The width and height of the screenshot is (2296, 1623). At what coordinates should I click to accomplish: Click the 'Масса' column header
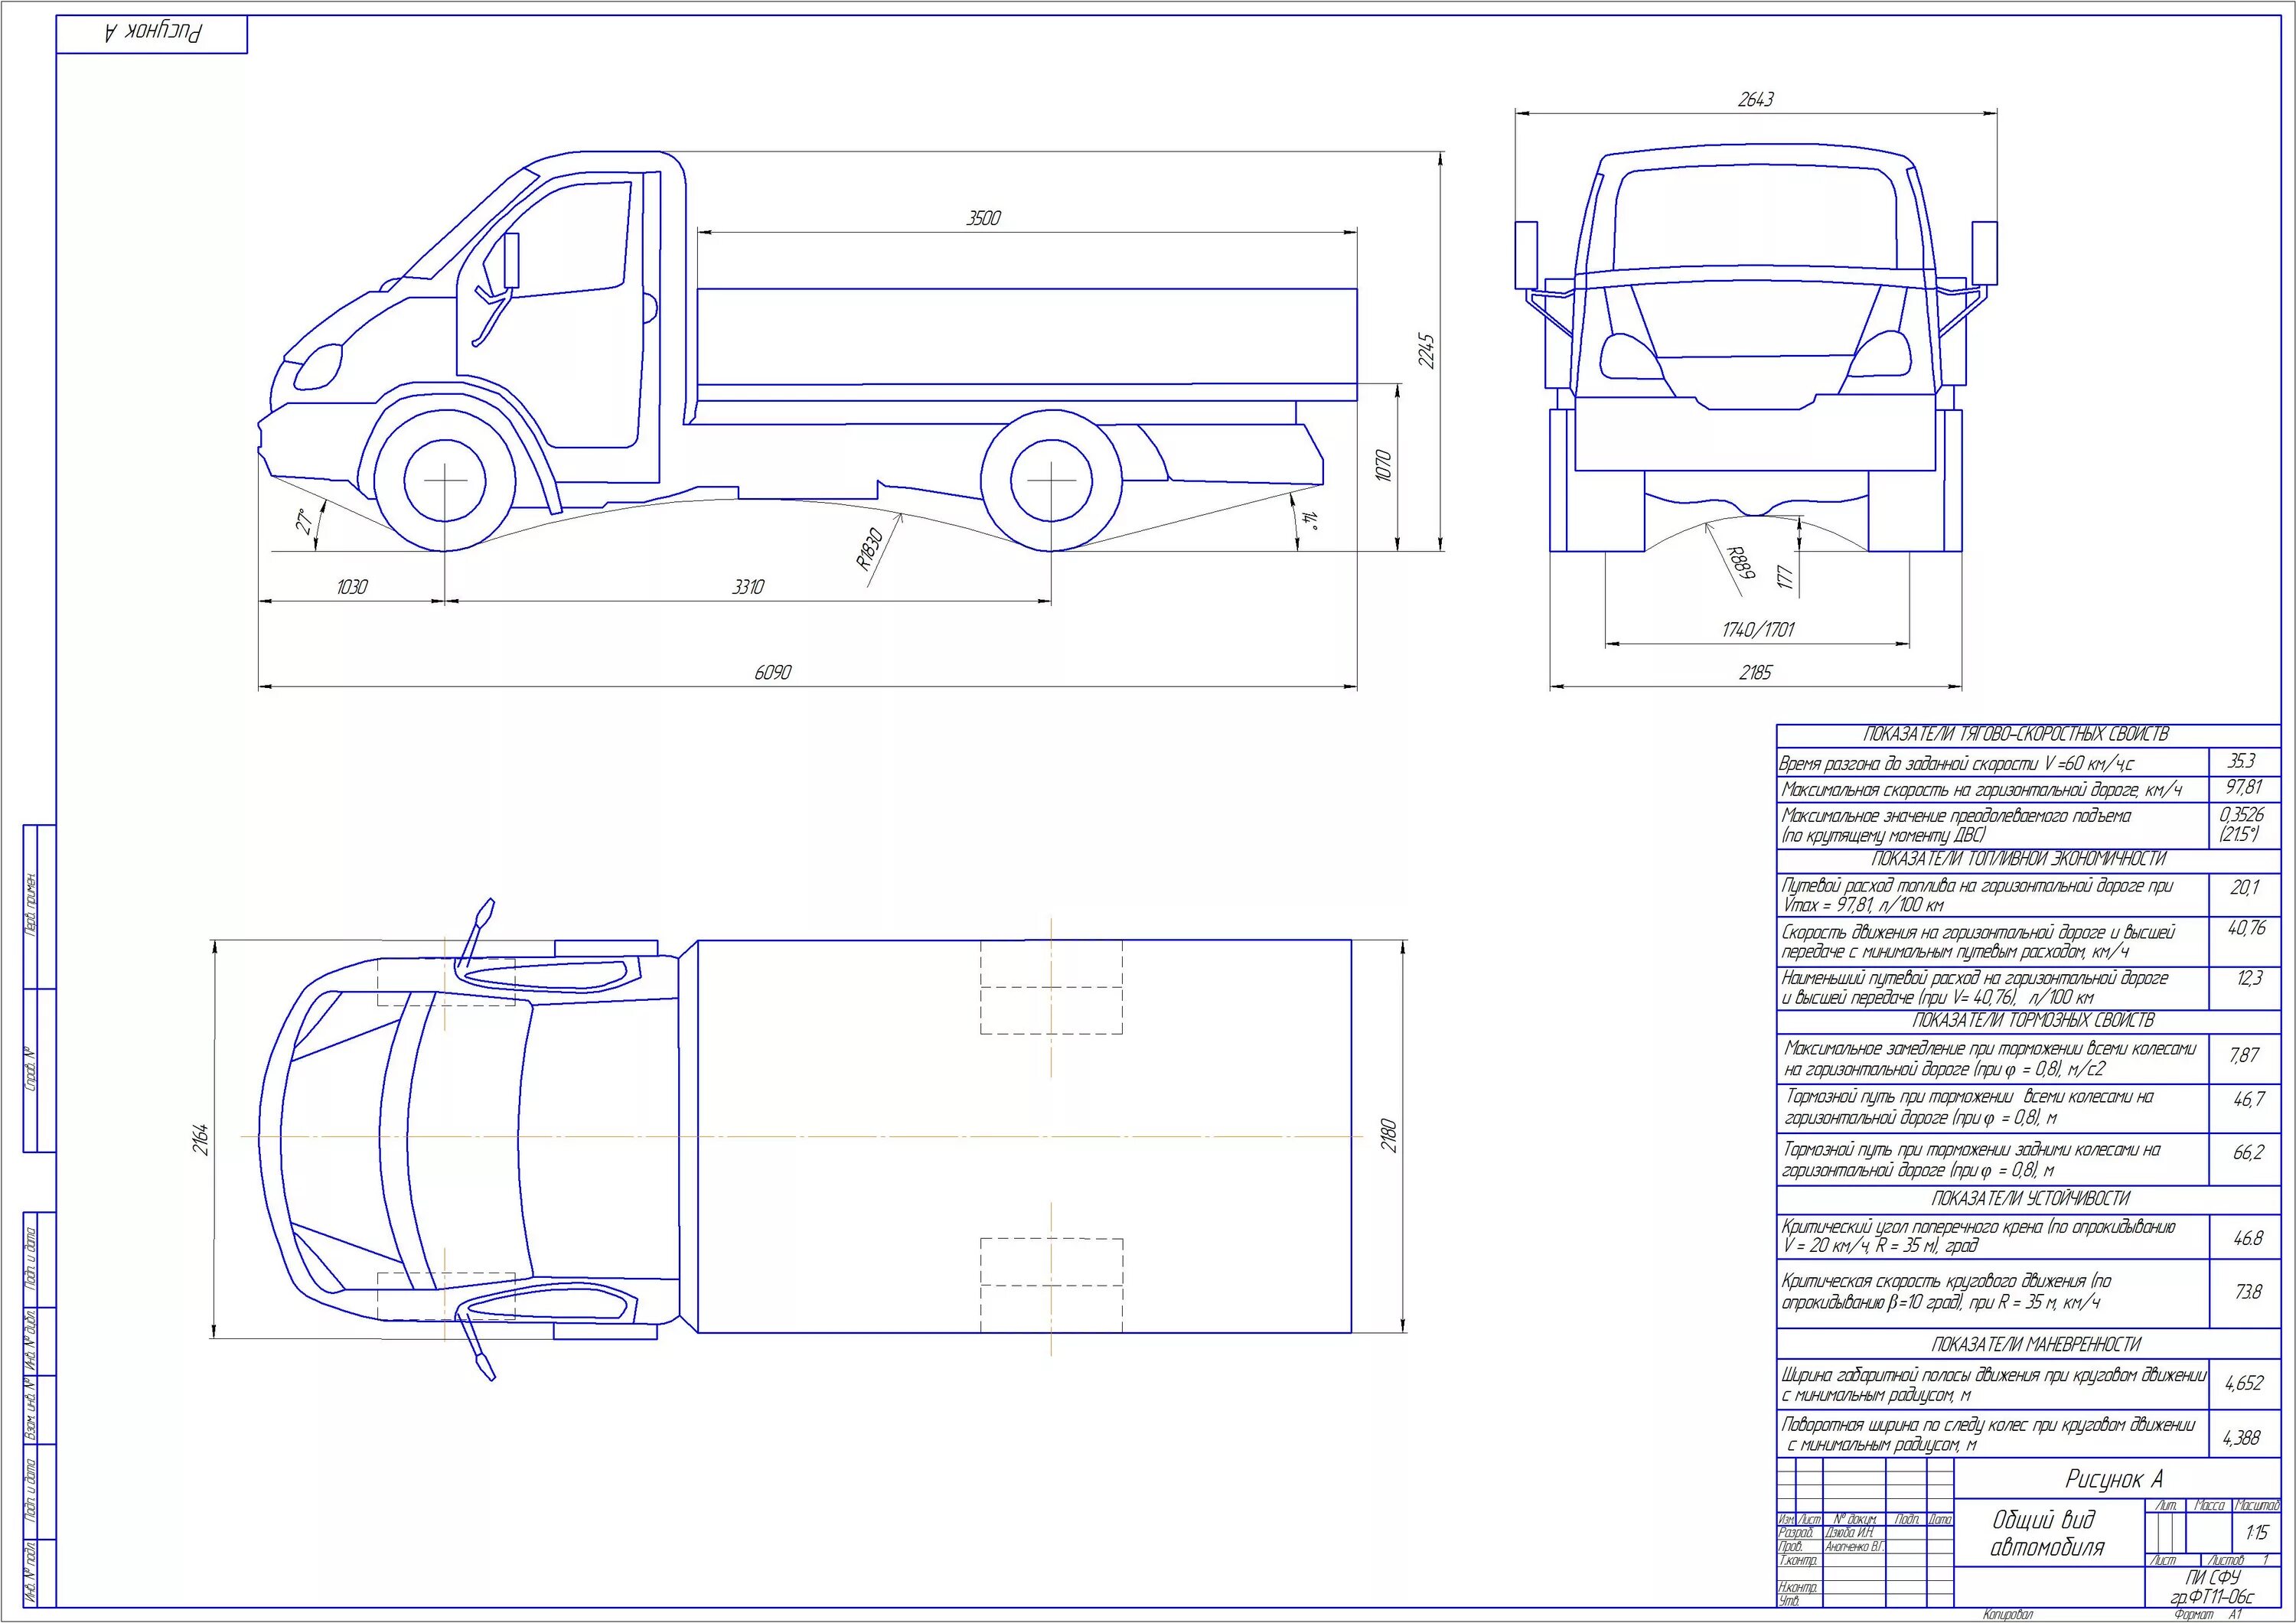tap(2209, 1505)
